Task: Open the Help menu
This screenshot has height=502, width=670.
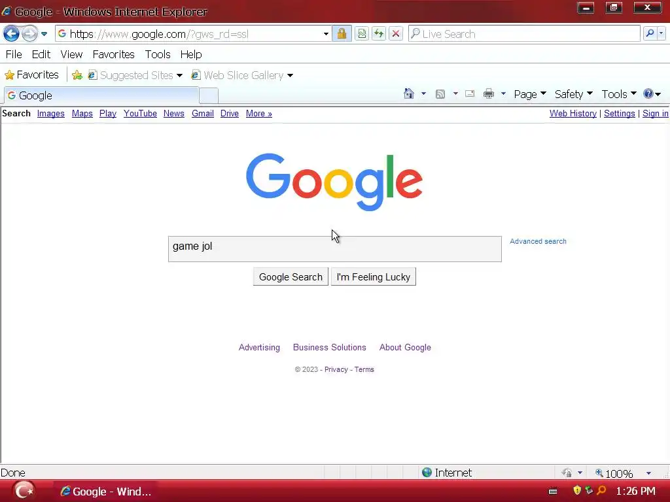Action: point(190,55)
